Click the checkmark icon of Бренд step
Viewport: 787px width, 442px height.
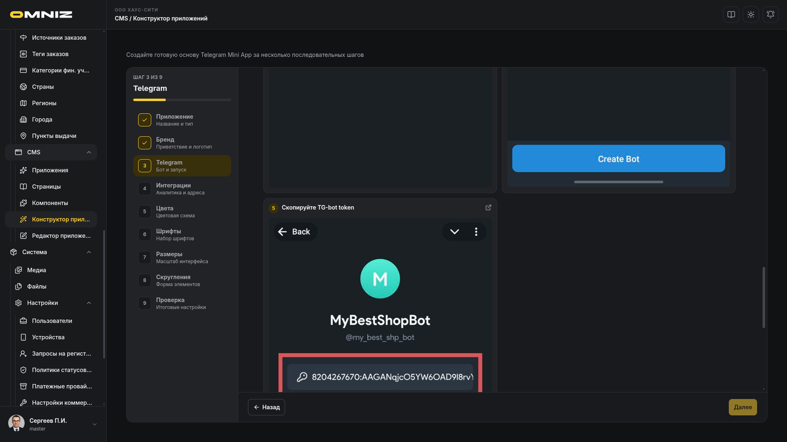(x=144, y=143)
